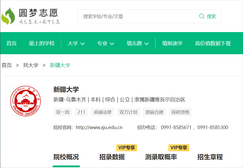
Task: Open the 新疆大学 university emblem
Action: click(25, 101)
